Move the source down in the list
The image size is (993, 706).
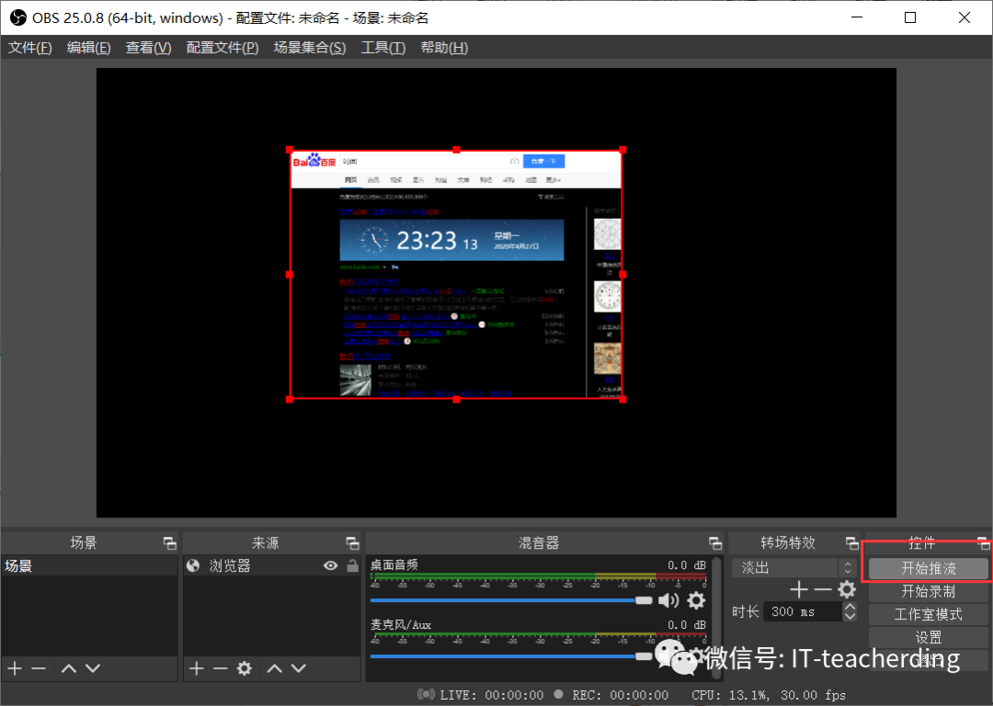299,668
